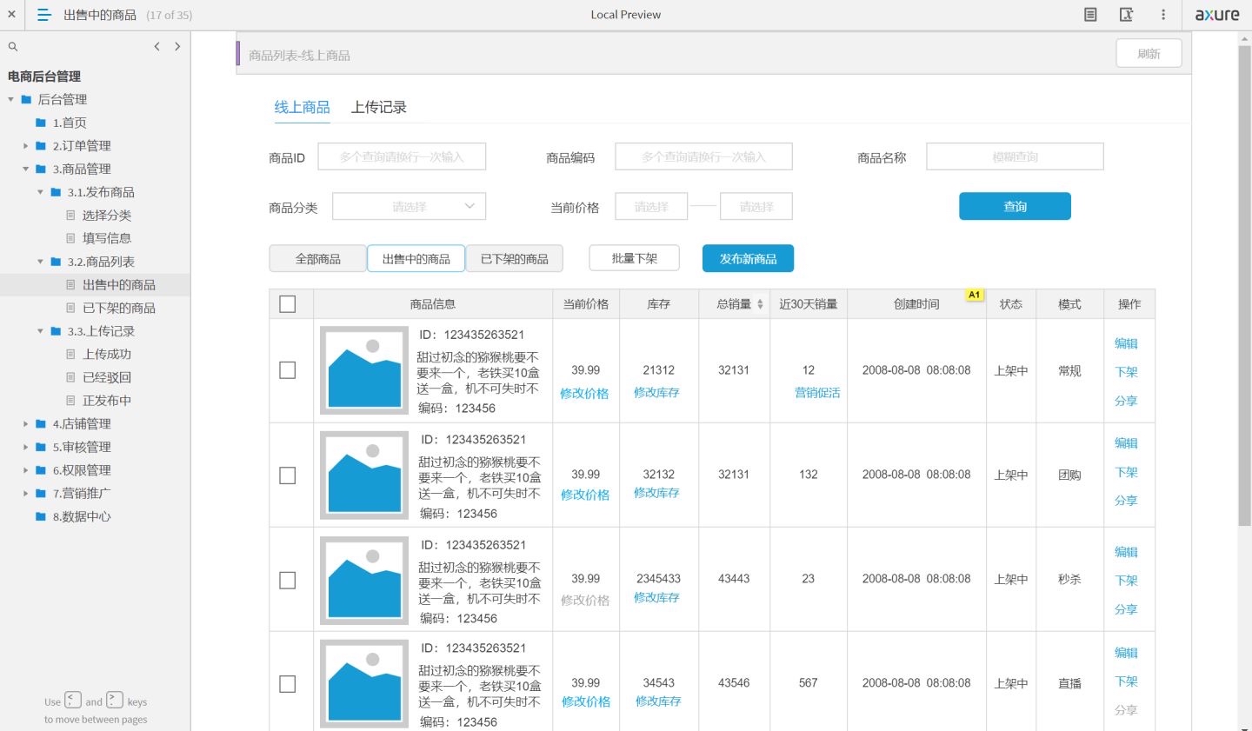This screenshot has height=731, width=1252.
Task: Click 修改价格 link in the first row
Action: pyautogui.click(x=584, y=394)
